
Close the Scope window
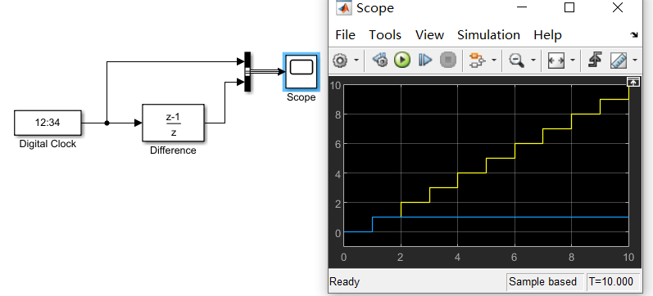tap(618, 7)
